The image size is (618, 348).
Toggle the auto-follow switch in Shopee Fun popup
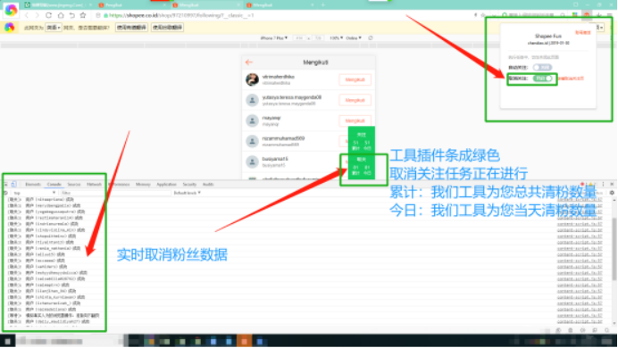click(542, 67)
